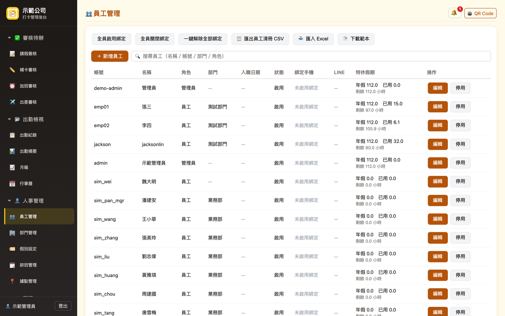Click the 匯出員工清冊 CSV icon
Screen dimensions: 505x316
click(239, 39)
